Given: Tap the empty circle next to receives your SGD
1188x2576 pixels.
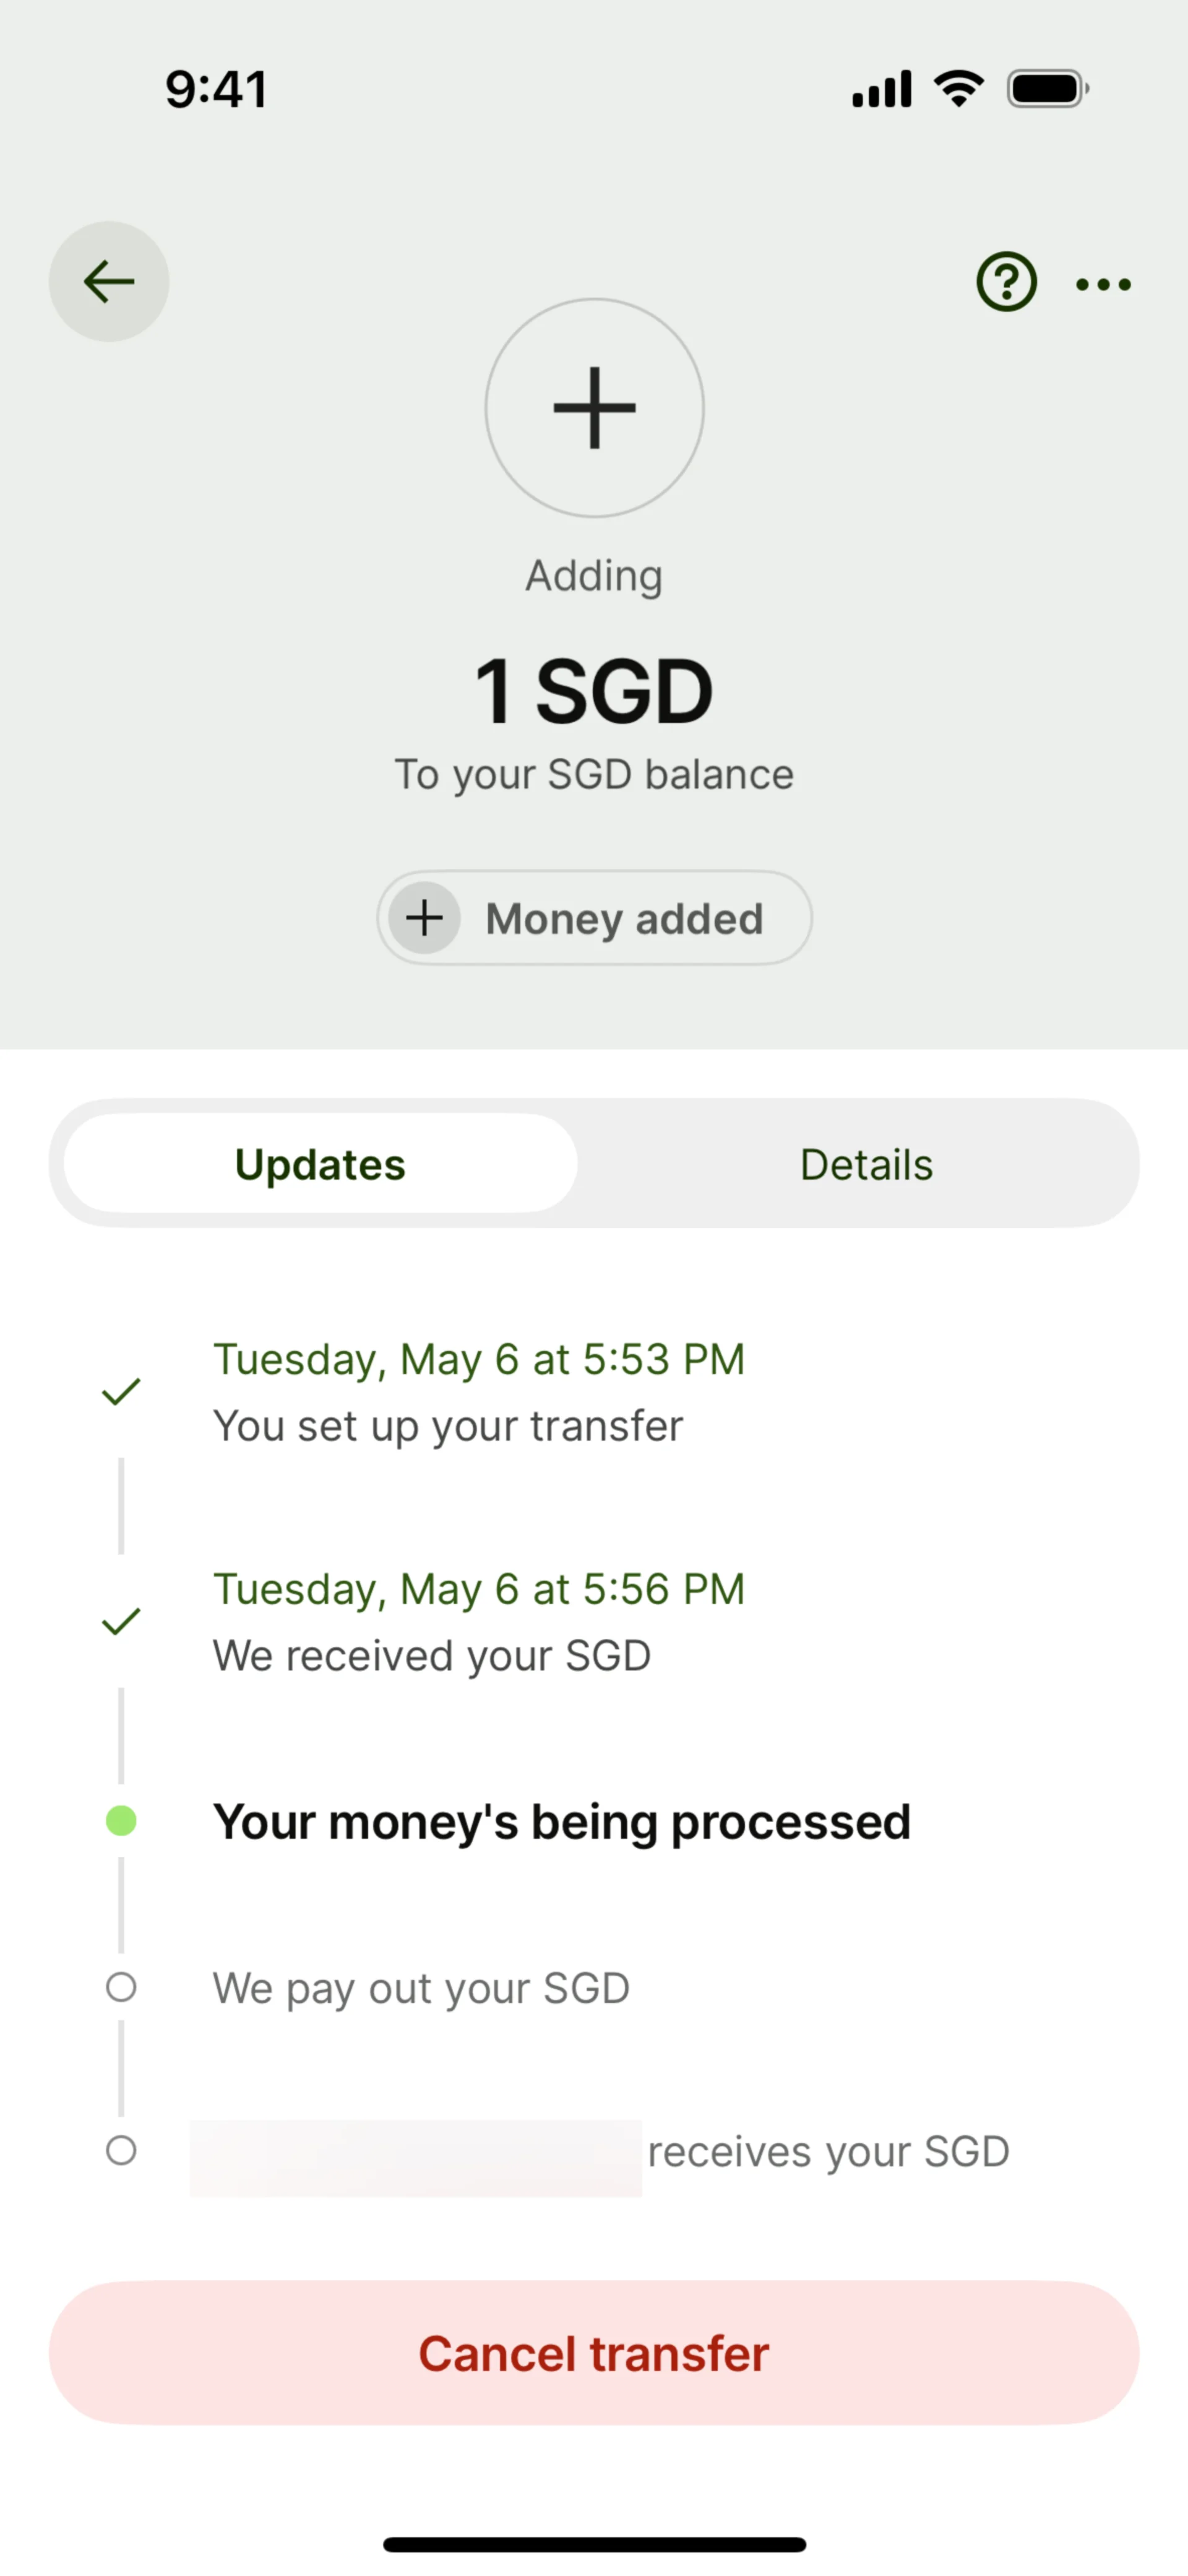Looking at the screenshot, I should pos(121,2150).
